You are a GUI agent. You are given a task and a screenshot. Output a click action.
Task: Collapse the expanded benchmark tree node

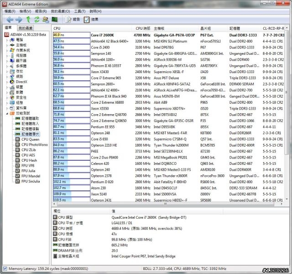pyautogui.click(x=7, y=113)
